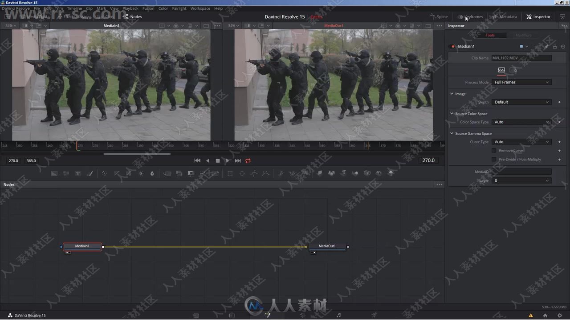Select the Paint brush tool icon

(90, 173)
